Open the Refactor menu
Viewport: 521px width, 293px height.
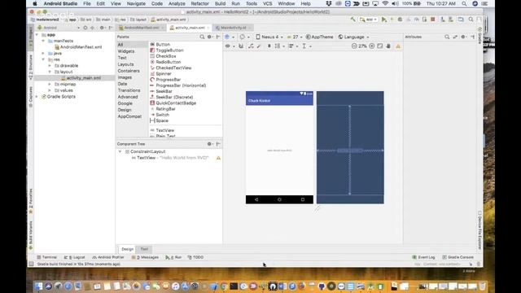(199, 3)
